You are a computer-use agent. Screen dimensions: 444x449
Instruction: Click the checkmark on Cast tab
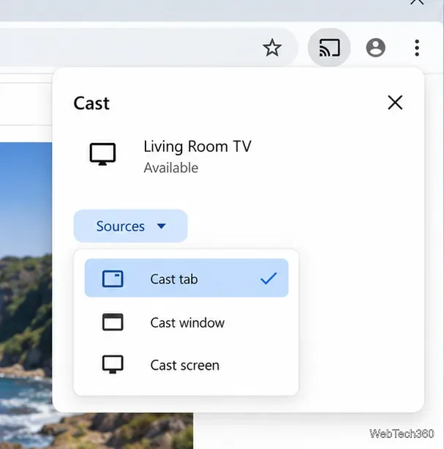coord(268,278)
